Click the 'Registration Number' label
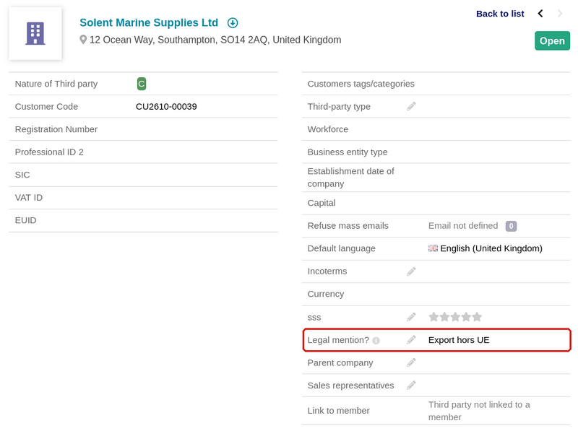This screenshot has height=431, width=578. click(56, 129)
